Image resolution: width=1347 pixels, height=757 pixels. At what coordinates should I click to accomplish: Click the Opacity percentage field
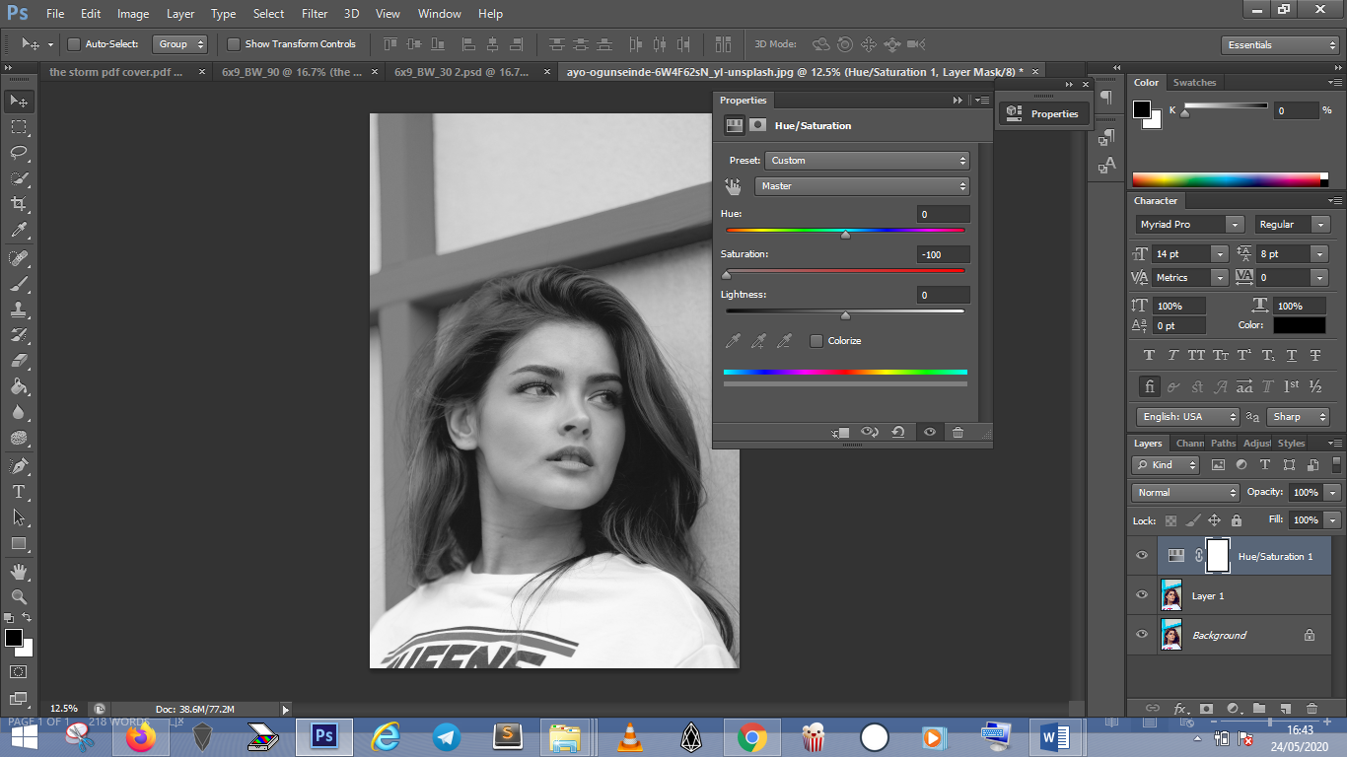[x=1306, y=492]
